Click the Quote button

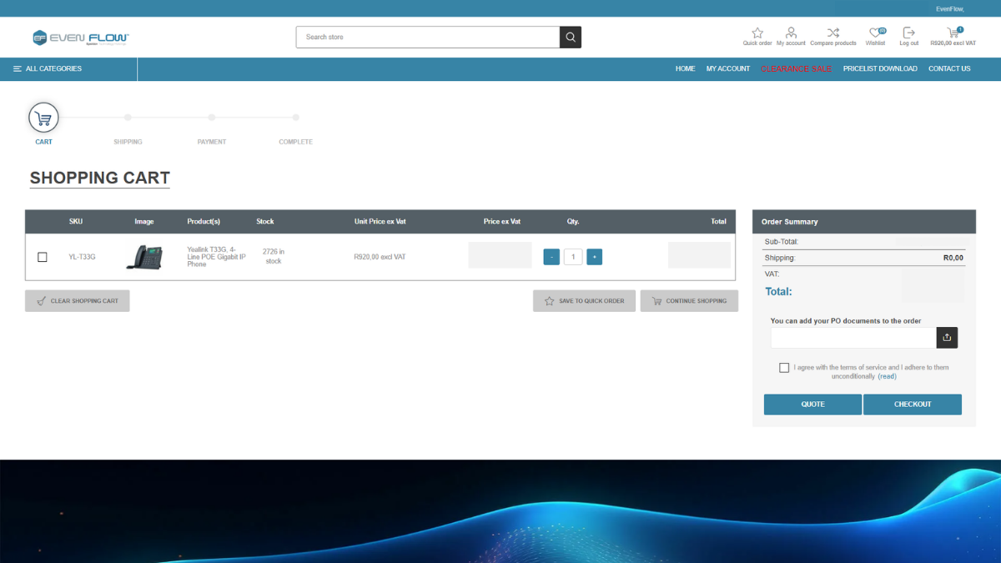pos(812,405)
